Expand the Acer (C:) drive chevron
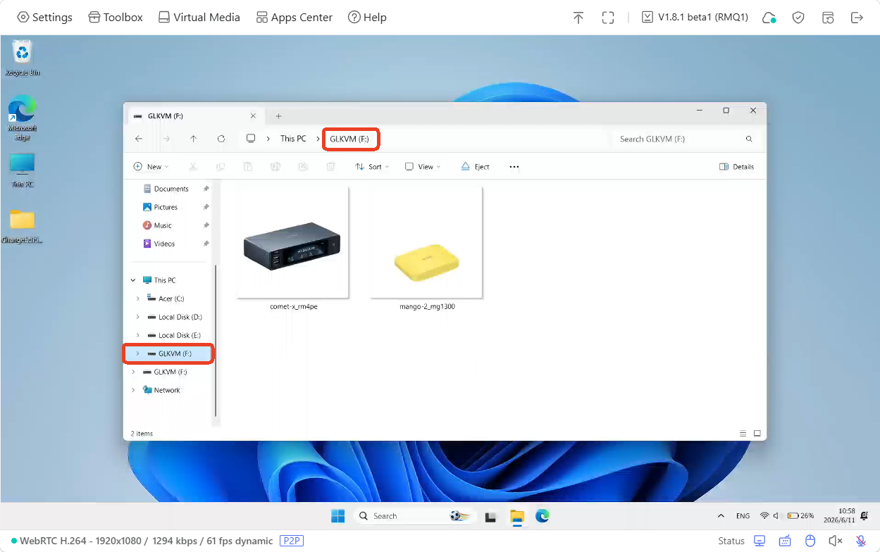The image size is (880, 552). [137, 299]
